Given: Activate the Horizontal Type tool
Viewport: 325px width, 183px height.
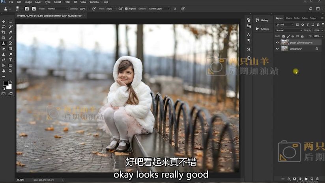Looking at the screenshot, I should click(11, 60).
